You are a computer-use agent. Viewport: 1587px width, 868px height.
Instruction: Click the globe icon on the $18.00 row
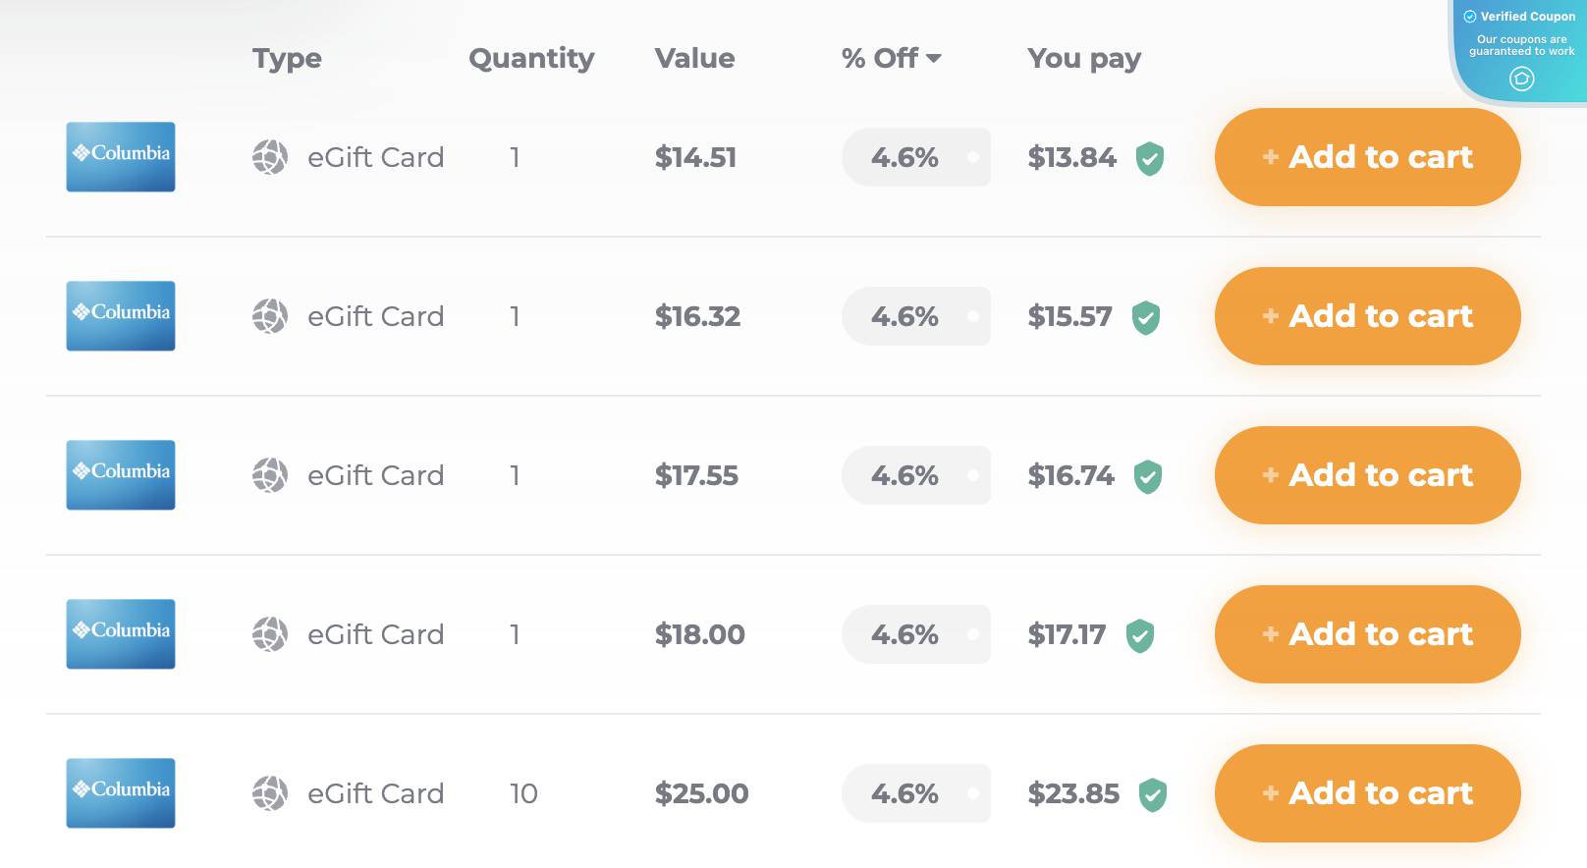tap(268, 634)
